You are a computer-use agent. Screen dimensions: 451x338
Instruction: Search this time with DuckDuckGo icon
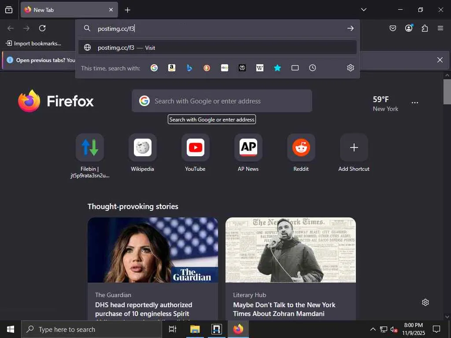[x=207, y=68]
